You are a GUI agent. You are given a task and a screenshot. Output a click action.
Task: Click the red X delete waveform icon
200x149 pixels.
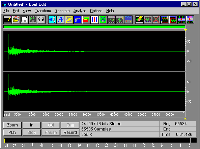pos(156,20)
